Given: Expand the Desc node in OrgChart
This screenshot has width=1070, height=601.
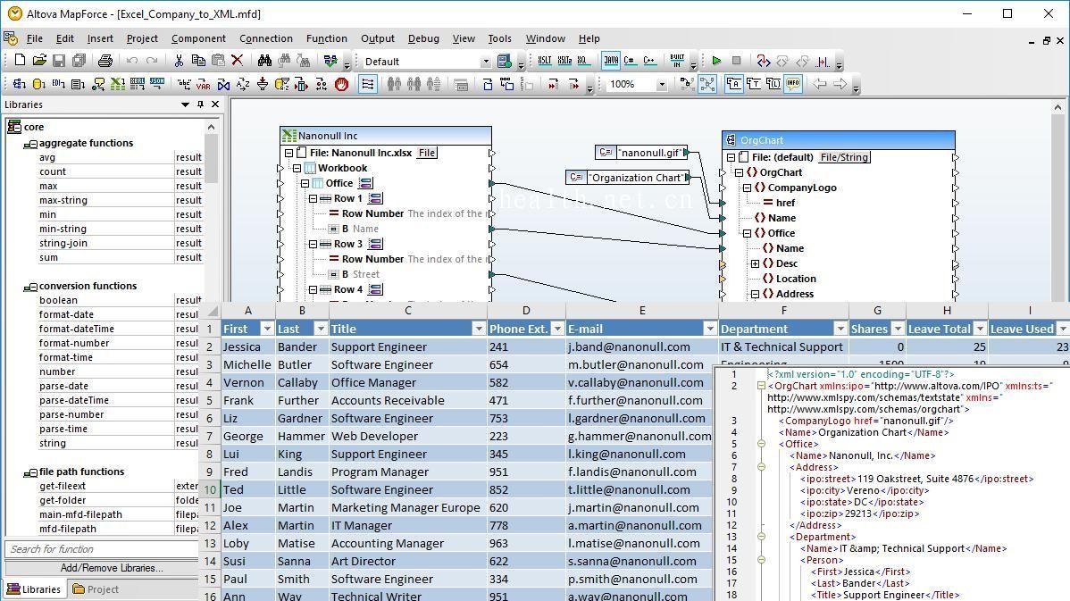Looking at the screenshot, I should 756,263.
